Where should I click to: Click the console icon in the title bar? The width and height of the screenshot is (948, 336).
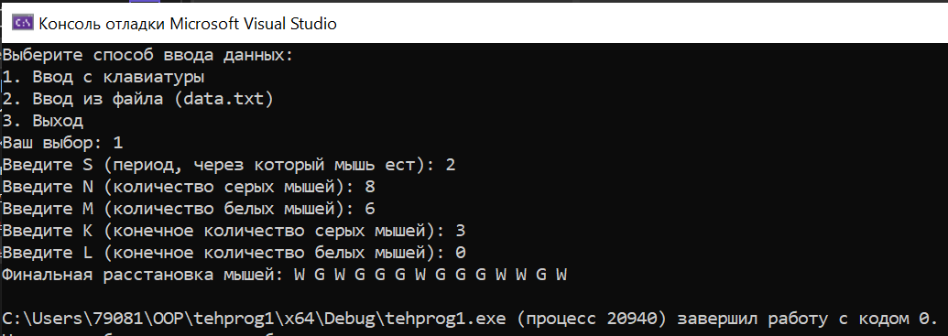click(x=23, y=23)
